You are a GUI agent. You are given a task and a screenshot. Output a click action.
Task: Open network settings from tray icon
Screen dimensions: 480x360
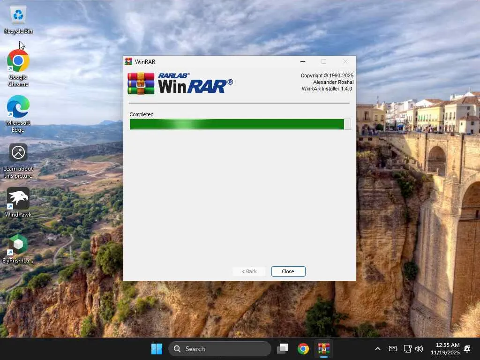coord(407,349)
